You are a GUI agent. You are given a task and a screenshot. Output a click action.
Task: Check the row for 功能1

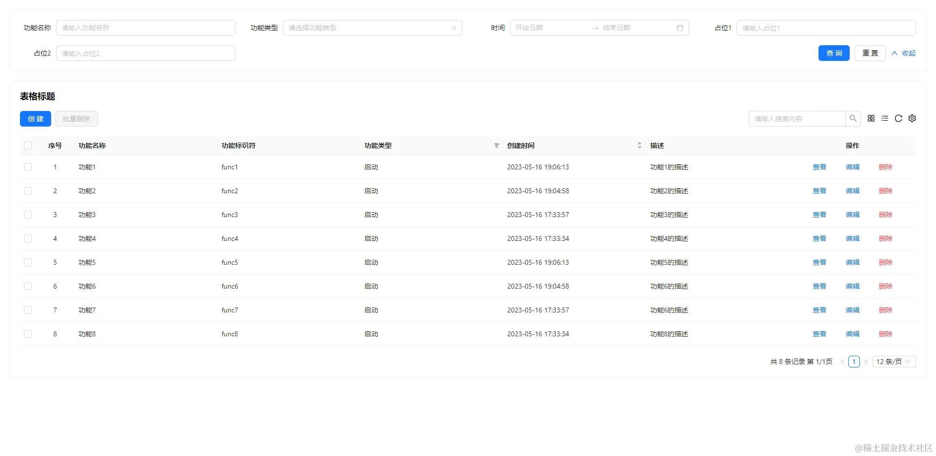[x=28, y=167]
